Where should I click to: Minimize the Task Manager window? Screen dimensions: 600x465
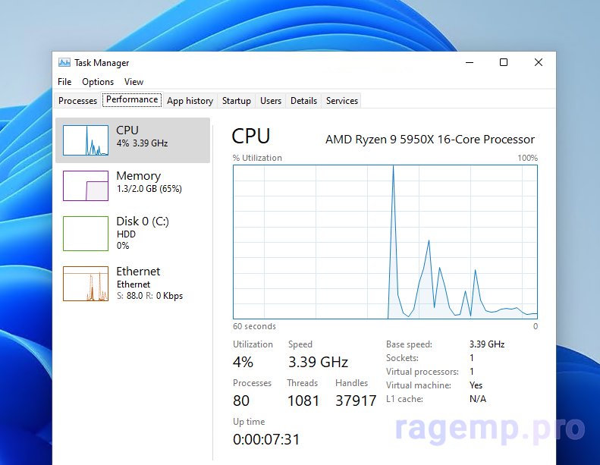coord(469,63)
